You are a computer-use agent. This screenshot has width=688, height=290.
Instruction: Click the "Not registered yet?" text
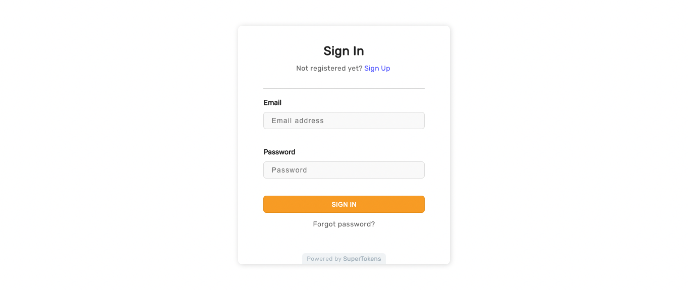tap(329, 68)
